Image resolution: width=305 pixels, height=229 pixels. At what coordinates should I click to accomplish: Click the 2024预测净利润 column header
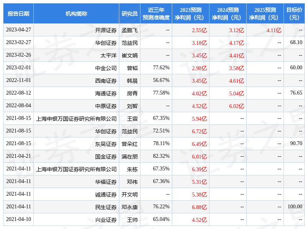pos(228,14)
